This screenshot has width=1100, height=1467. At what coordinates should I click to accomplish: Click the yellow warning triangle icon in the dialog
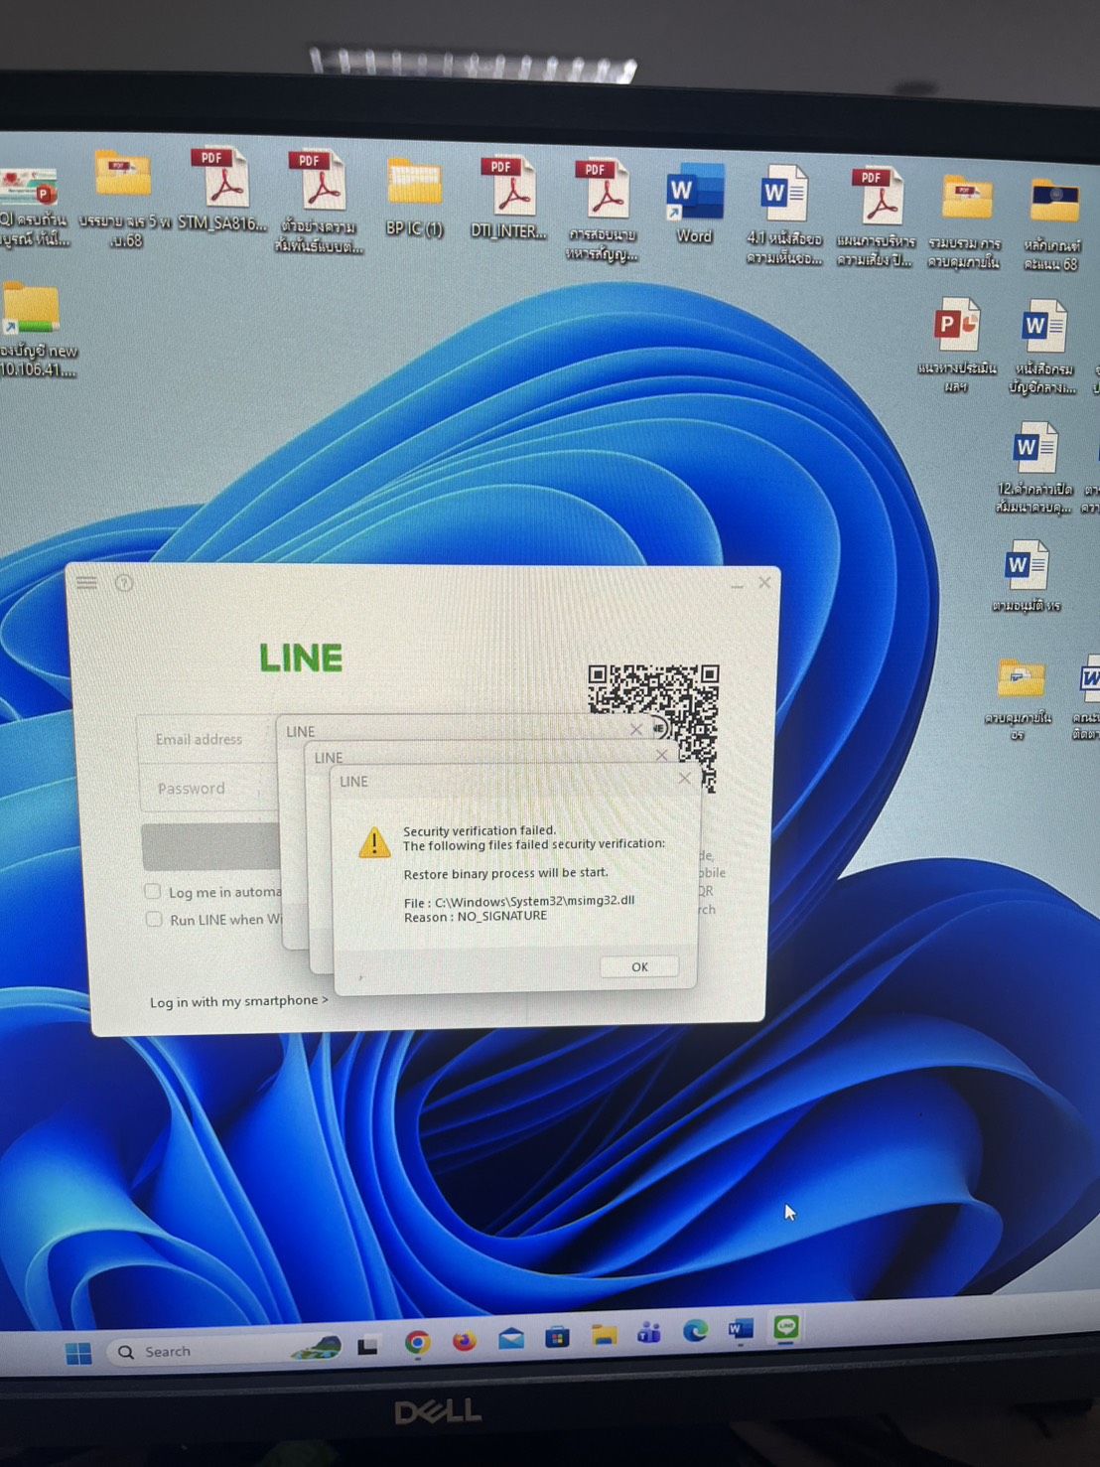[x=374, y=842]
